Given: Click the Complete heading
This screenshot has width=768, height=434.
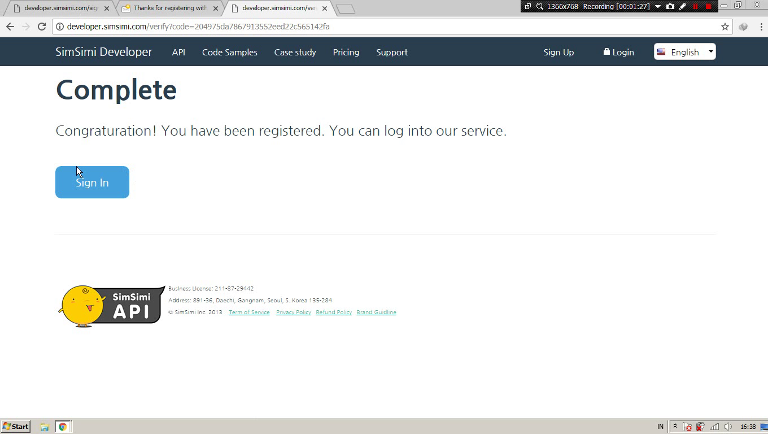Looking at the screenshot, I should click(116, 90).
